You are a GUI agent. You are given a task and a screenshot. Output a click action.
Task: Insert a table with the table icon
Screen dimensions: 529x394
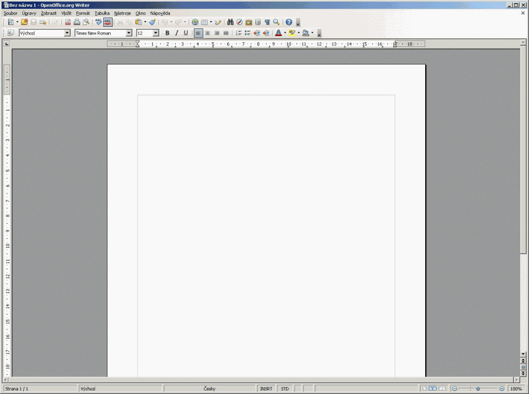(204, 22)
